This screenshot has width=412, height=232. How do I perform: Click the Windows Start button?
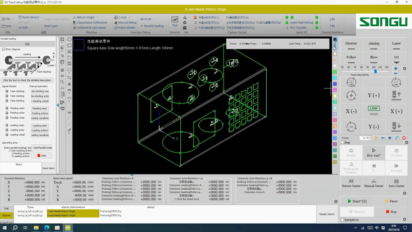(x=5, y=227)
